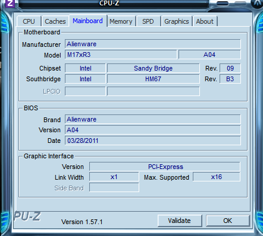Switch to the CPU tab
This screenshot has width=263, height=236.
click(x=29, y=21)
